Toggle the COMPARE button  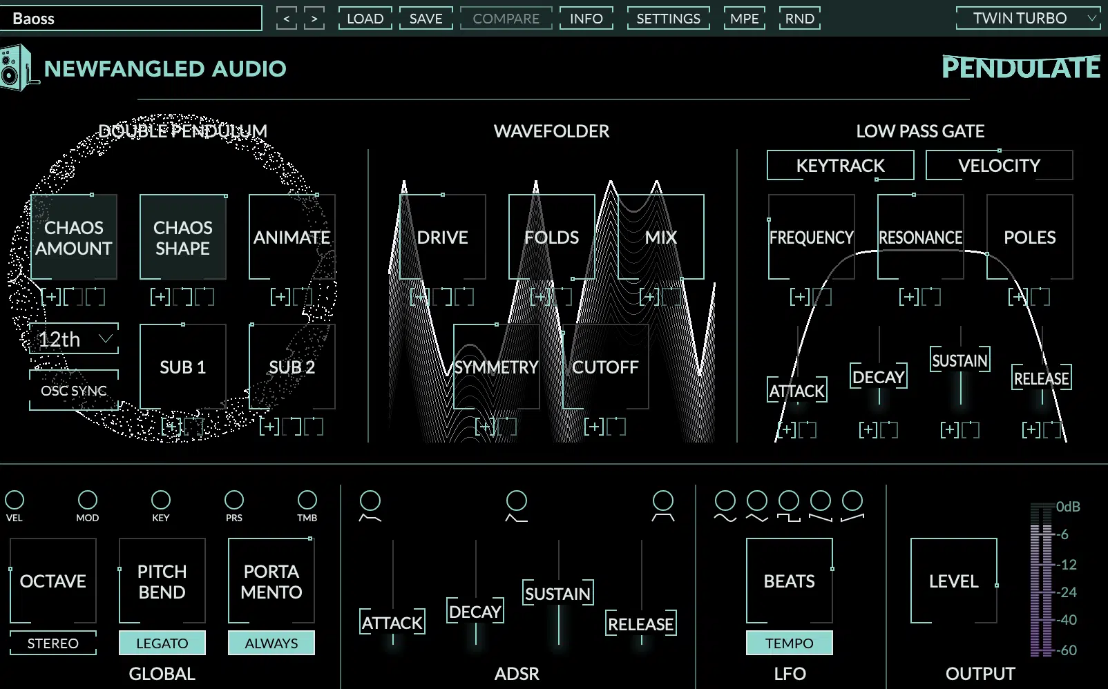tap(506, 19)
